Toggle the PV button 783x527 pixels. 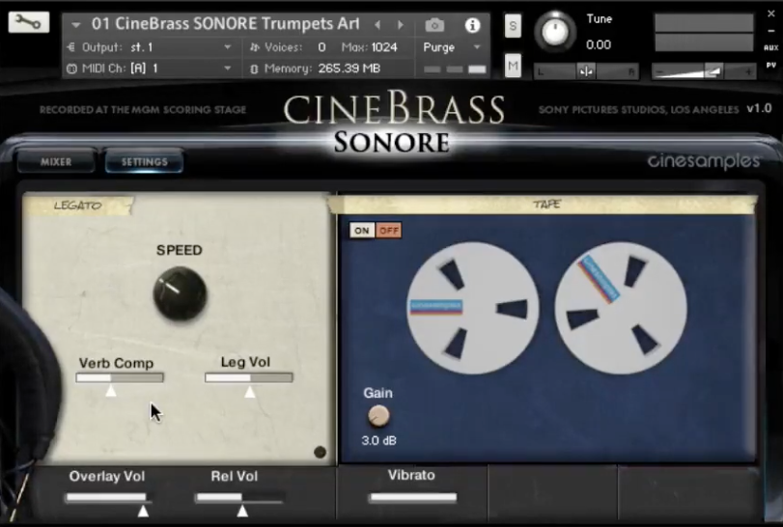point(771,65)
